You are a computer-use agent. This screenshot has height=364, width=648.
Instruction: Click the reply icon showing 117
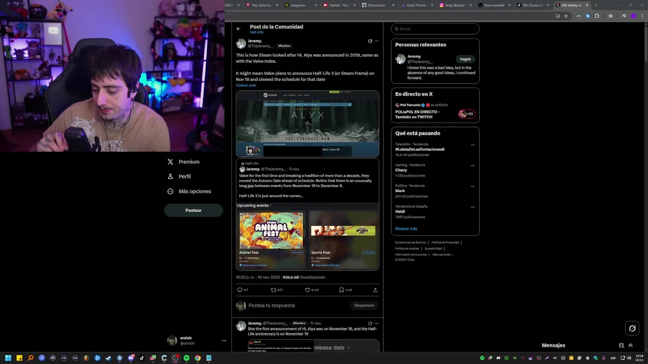point(240,290)
